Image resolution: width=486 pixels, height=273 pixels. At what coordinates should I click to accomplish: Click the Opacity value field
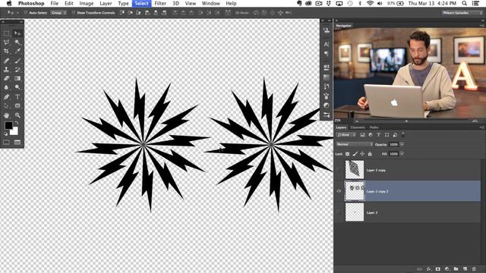coord(393,145)
